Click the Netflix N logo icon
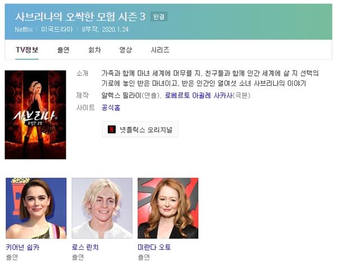This screenshot has height=262, width=337. (x=112, y=129)
